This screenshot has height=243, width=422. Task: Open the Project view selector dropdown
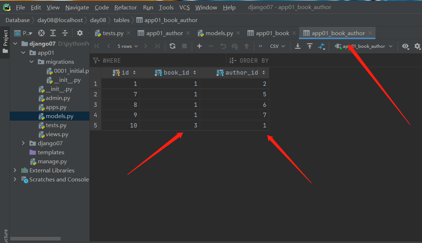23,33
